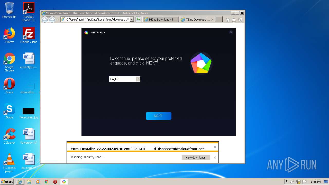Click the IE Home icon

click(227, 20)
